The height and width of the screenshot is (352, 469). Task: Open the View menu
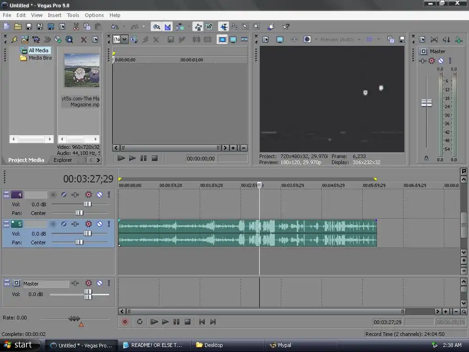37,15
